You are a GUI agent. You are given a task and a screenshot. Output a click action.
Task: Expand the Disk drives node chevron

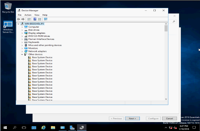coord(22,30)
